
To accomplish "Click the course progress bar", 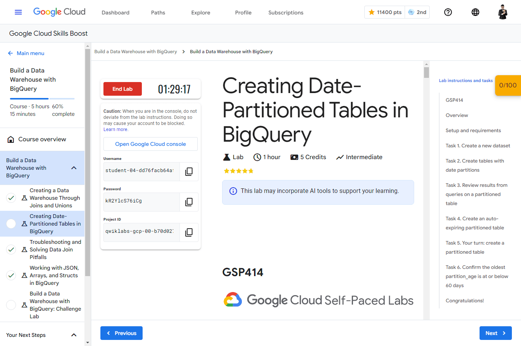I will [x=42, y=99].
